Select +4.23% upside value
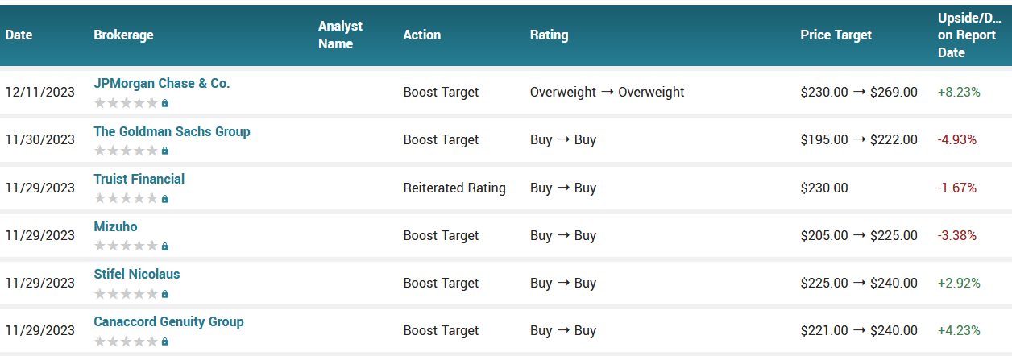This screenshot has width=1012, height=356. pyautogui.click(x=959, y=330)
